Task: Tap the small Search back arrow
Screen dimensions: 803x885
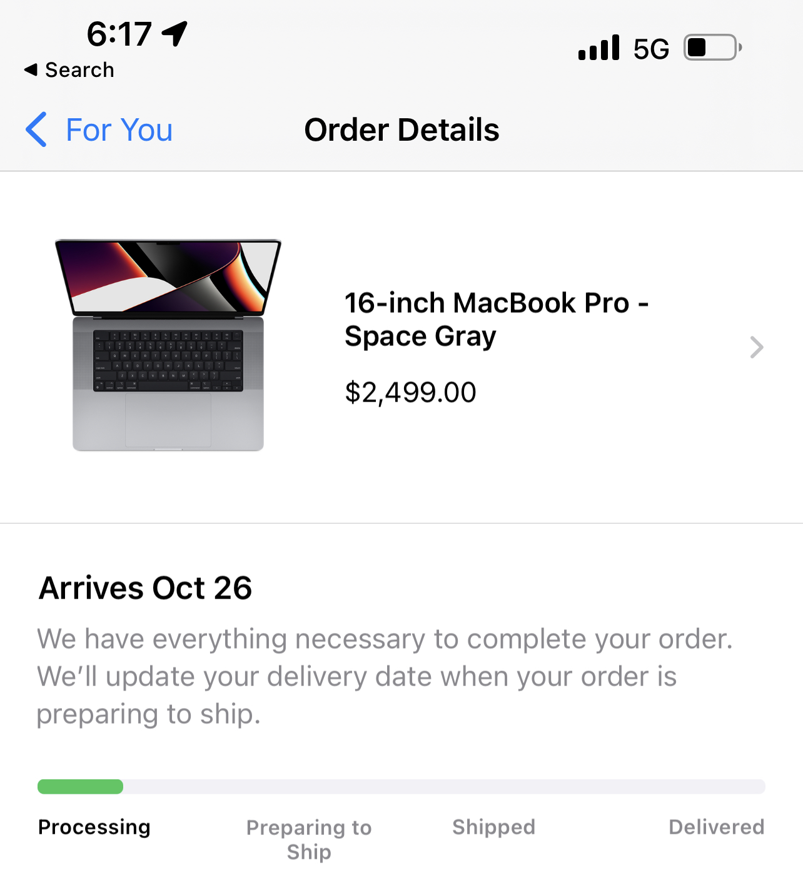Action: coord(30,69)
